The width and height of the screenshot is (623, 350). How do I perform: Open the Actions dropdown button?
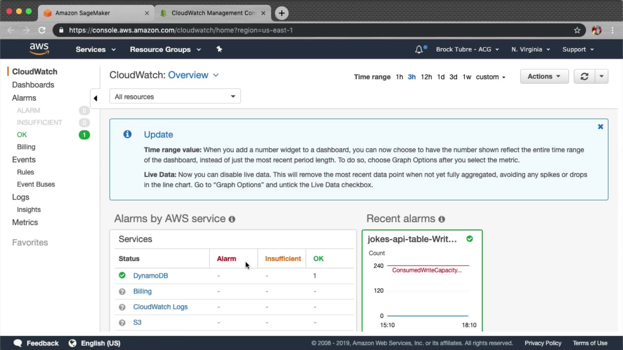point(544,76)
